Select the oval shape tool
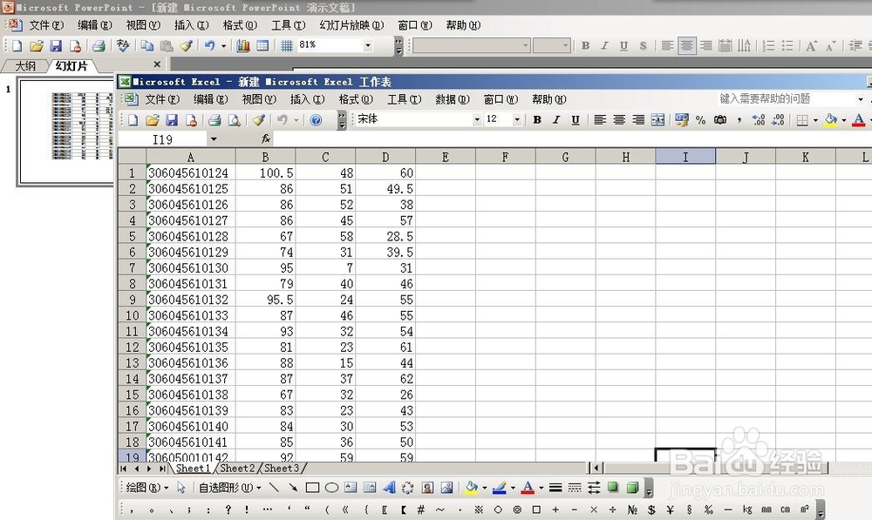 tap(331, 488)
